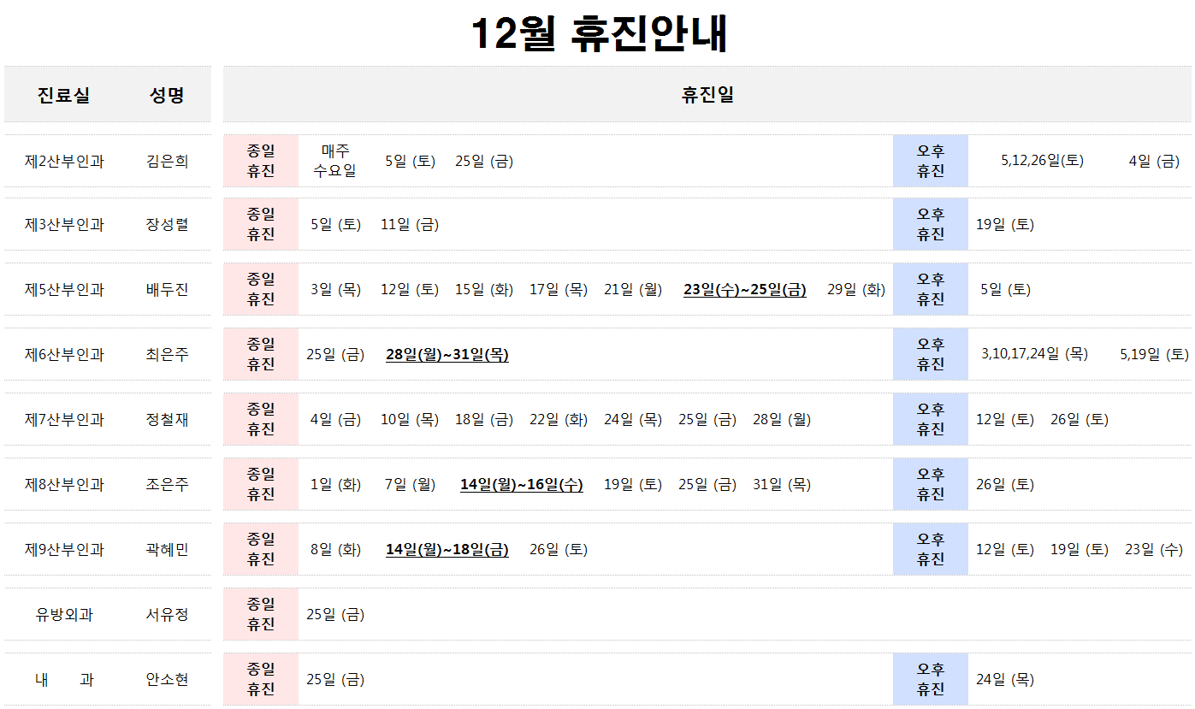Select the 성명 column header
The width and height of the screenshot is (1195, 709).
[x=167, y=95]
